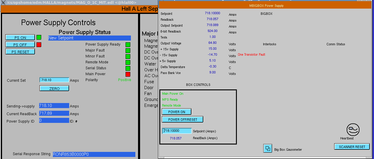Screen dimensions: 374x159
Task: Open the Big Box Gaussmeter related display icon
Action: 268,149
